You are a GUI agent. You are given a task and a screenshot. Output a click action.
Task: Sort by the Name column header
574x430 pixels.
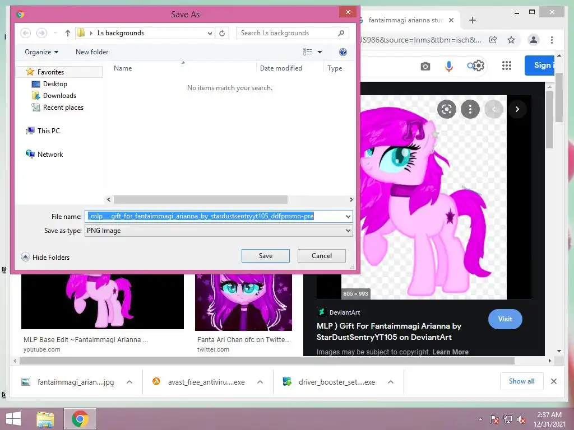tap(123, 68)
